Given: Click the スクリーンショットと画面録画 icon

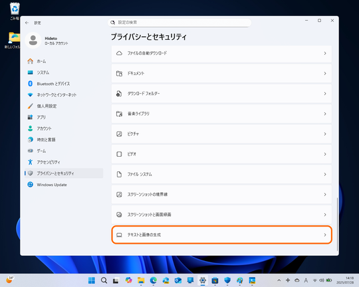Looking at the screenshot, I should (x=119, y=215).
